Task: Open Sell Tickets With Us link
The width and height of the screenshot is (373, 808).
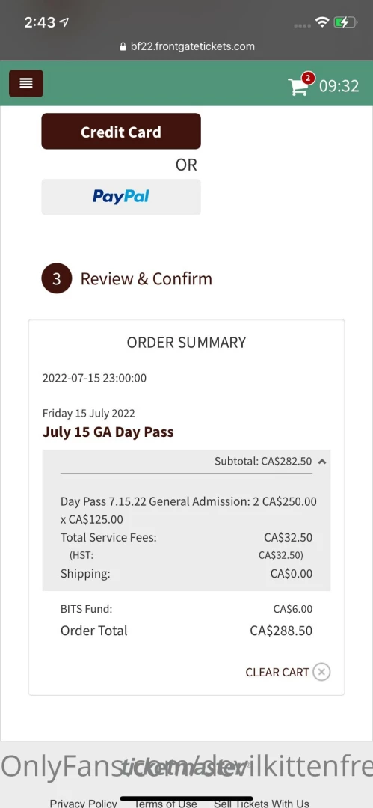Action: 262,804
